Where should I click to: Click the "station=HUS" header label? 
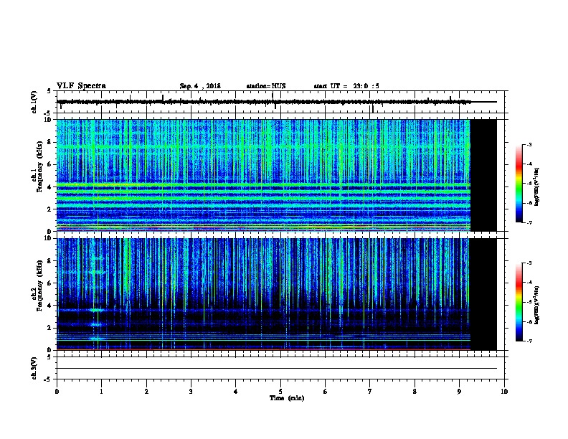click(x=266, y=86)
